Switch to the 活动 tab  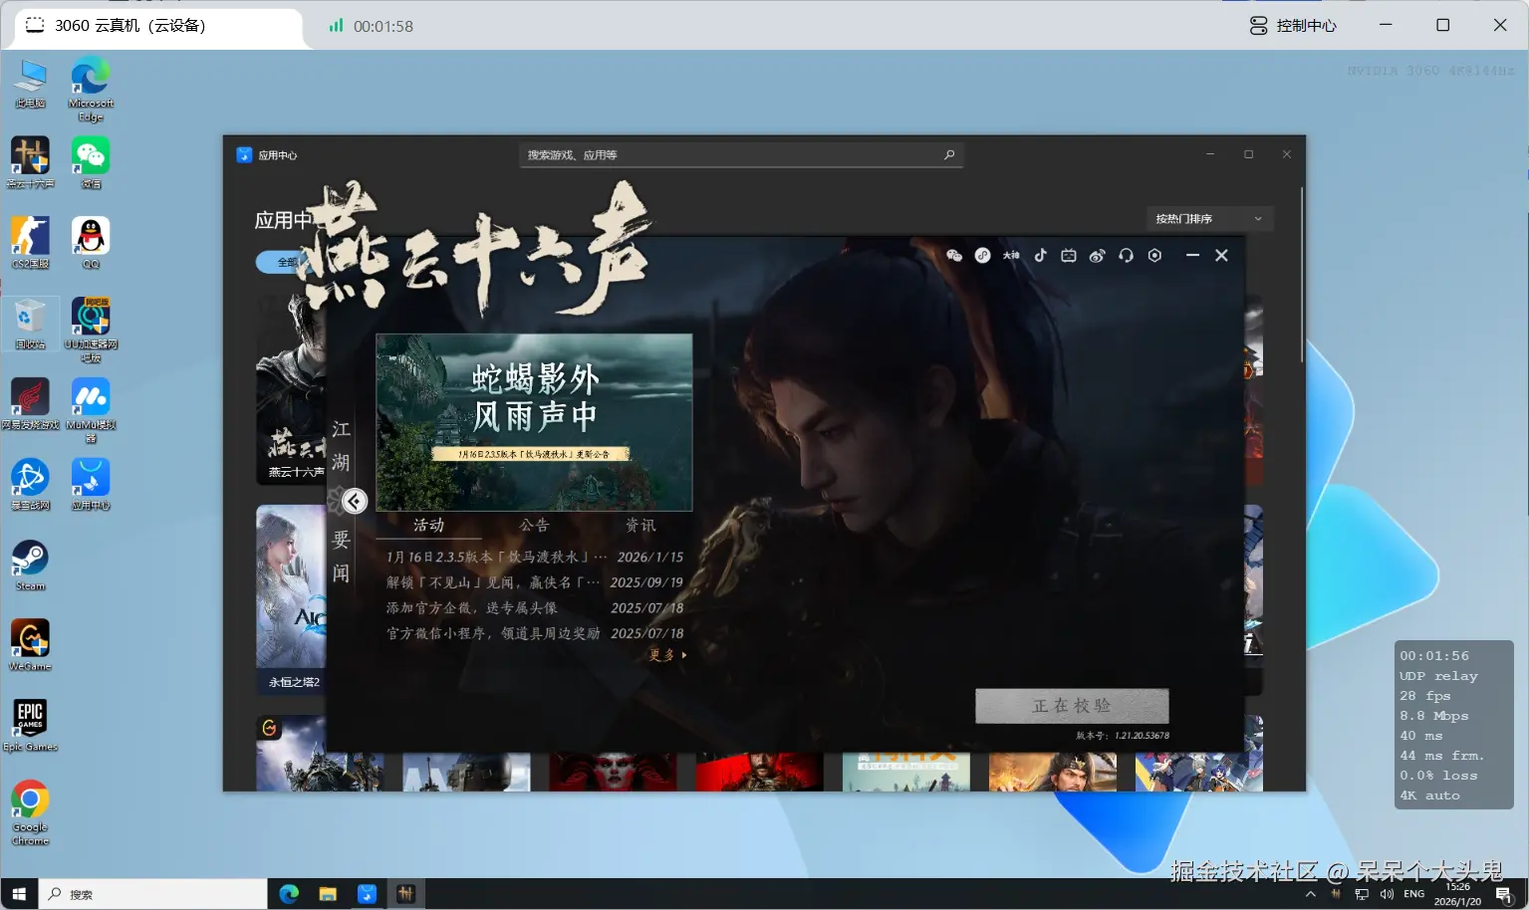[x=428, y=525]
